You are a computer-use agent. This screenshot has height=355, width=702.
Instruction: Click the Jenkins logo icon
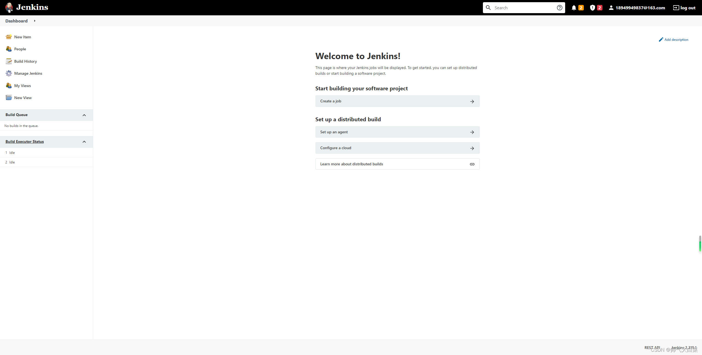[x=9, y=7]
